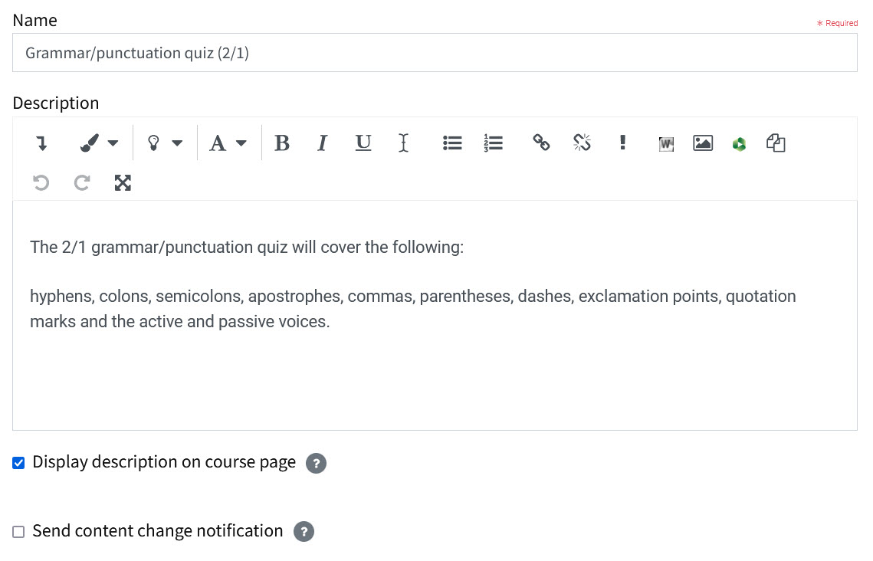873x561 pixels.
Task: Undo the last edit
Action: coord(41,182)
